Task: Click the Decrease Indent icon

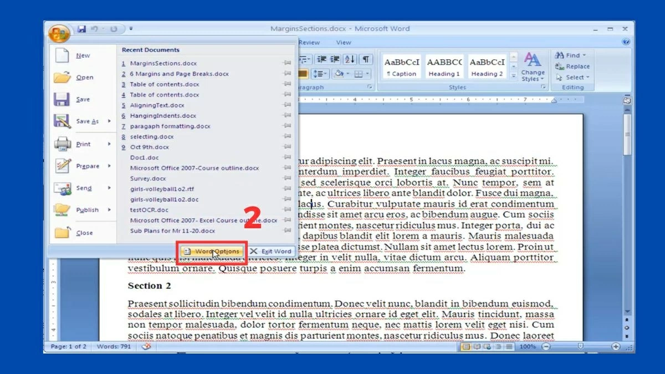Action: [x=320, y=59]
